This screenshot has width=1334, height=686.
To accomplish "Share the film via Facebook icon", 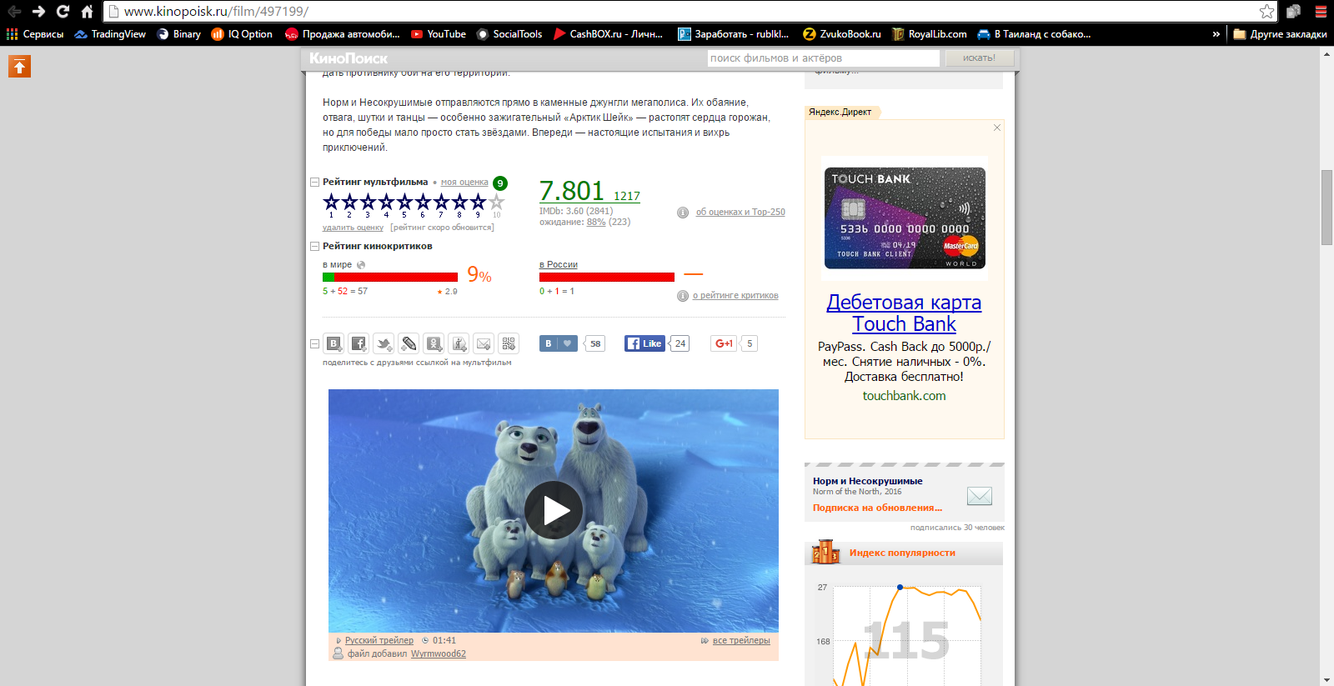I will pos(359,343).
